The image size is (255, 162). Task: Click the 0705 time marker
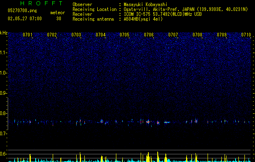(x=124, y=35)
